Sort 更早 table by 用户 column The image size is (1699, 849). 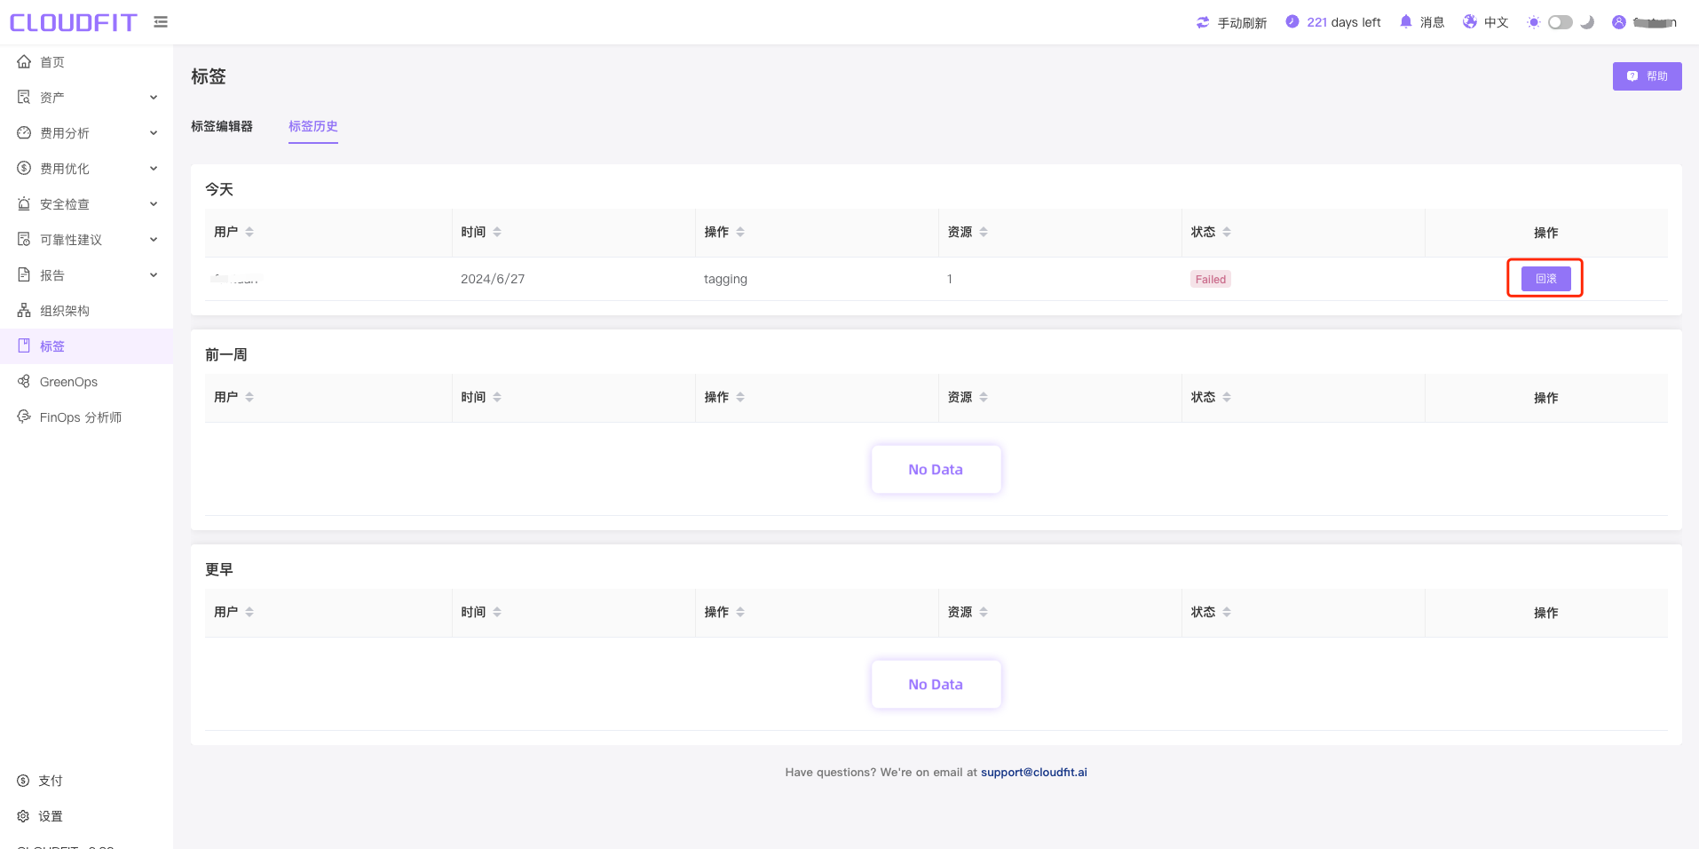[x=249, y=612]
